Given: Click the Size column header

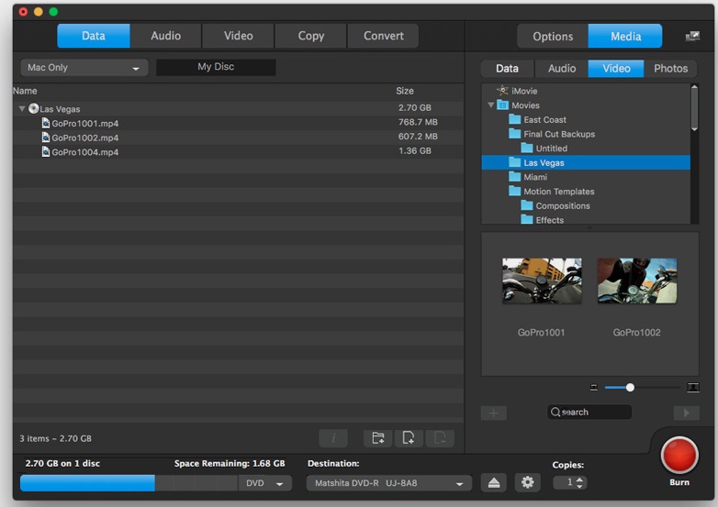Looking at the screenshot, I should (x=405, y=91).
